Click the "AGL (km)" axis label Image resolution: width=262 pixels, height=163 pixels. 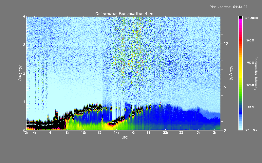(20, 73)
